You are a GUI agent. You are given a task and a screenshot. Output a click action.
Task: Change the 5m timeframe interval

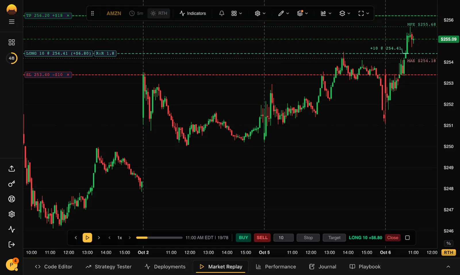click(136, 13)
